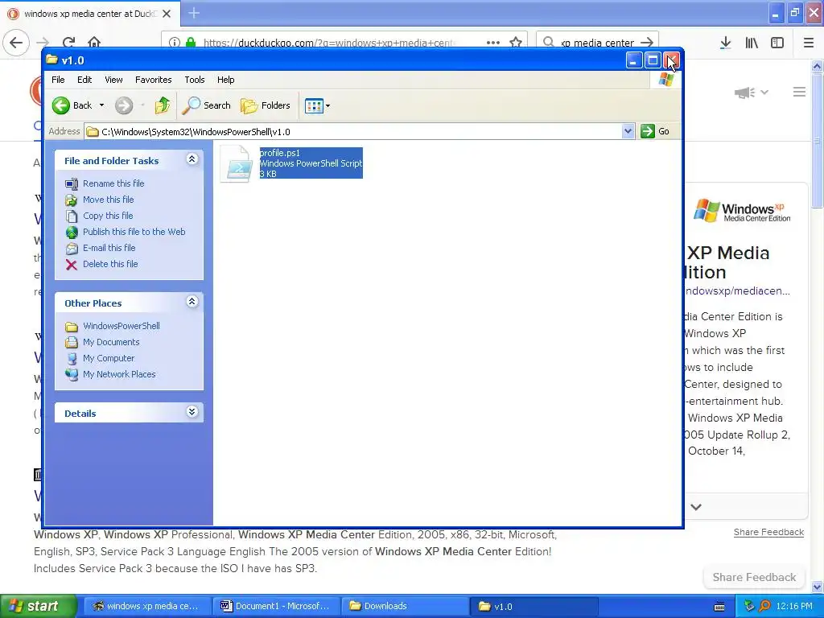Open Search in Explorer toolbar

click(x=207, y=105)
